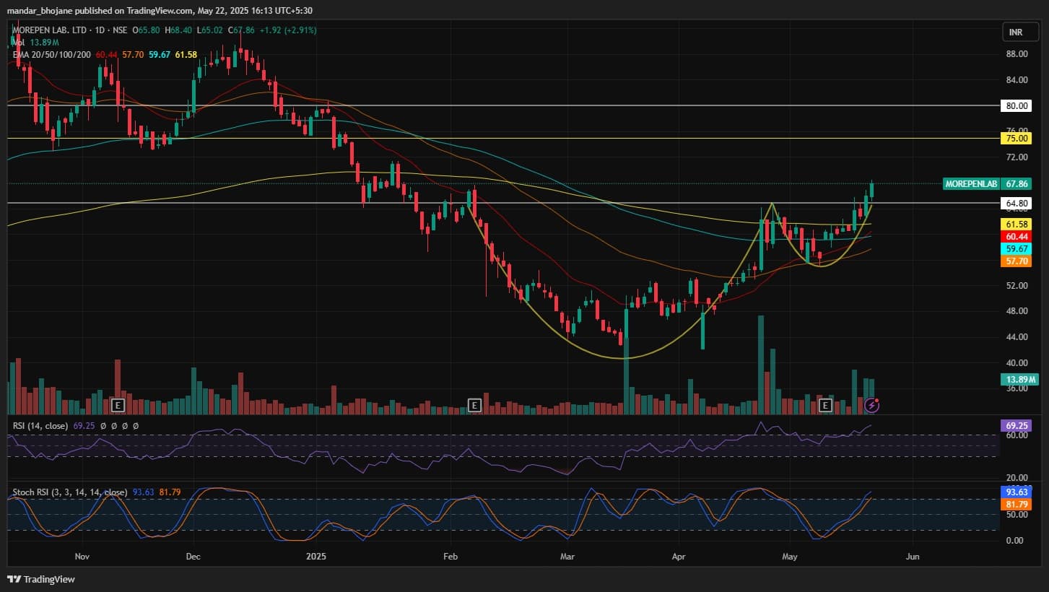The width and height of the screenshot is (1049, 592).
Task: Click the purple 69.25 RSI axis label
Action: click(1017, 426)
